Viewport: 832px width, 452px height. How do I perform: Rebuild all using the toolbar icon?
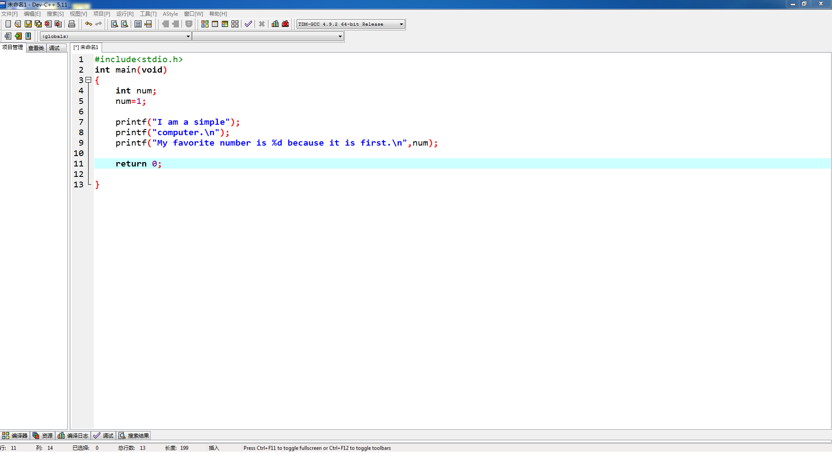coord(235,24)
